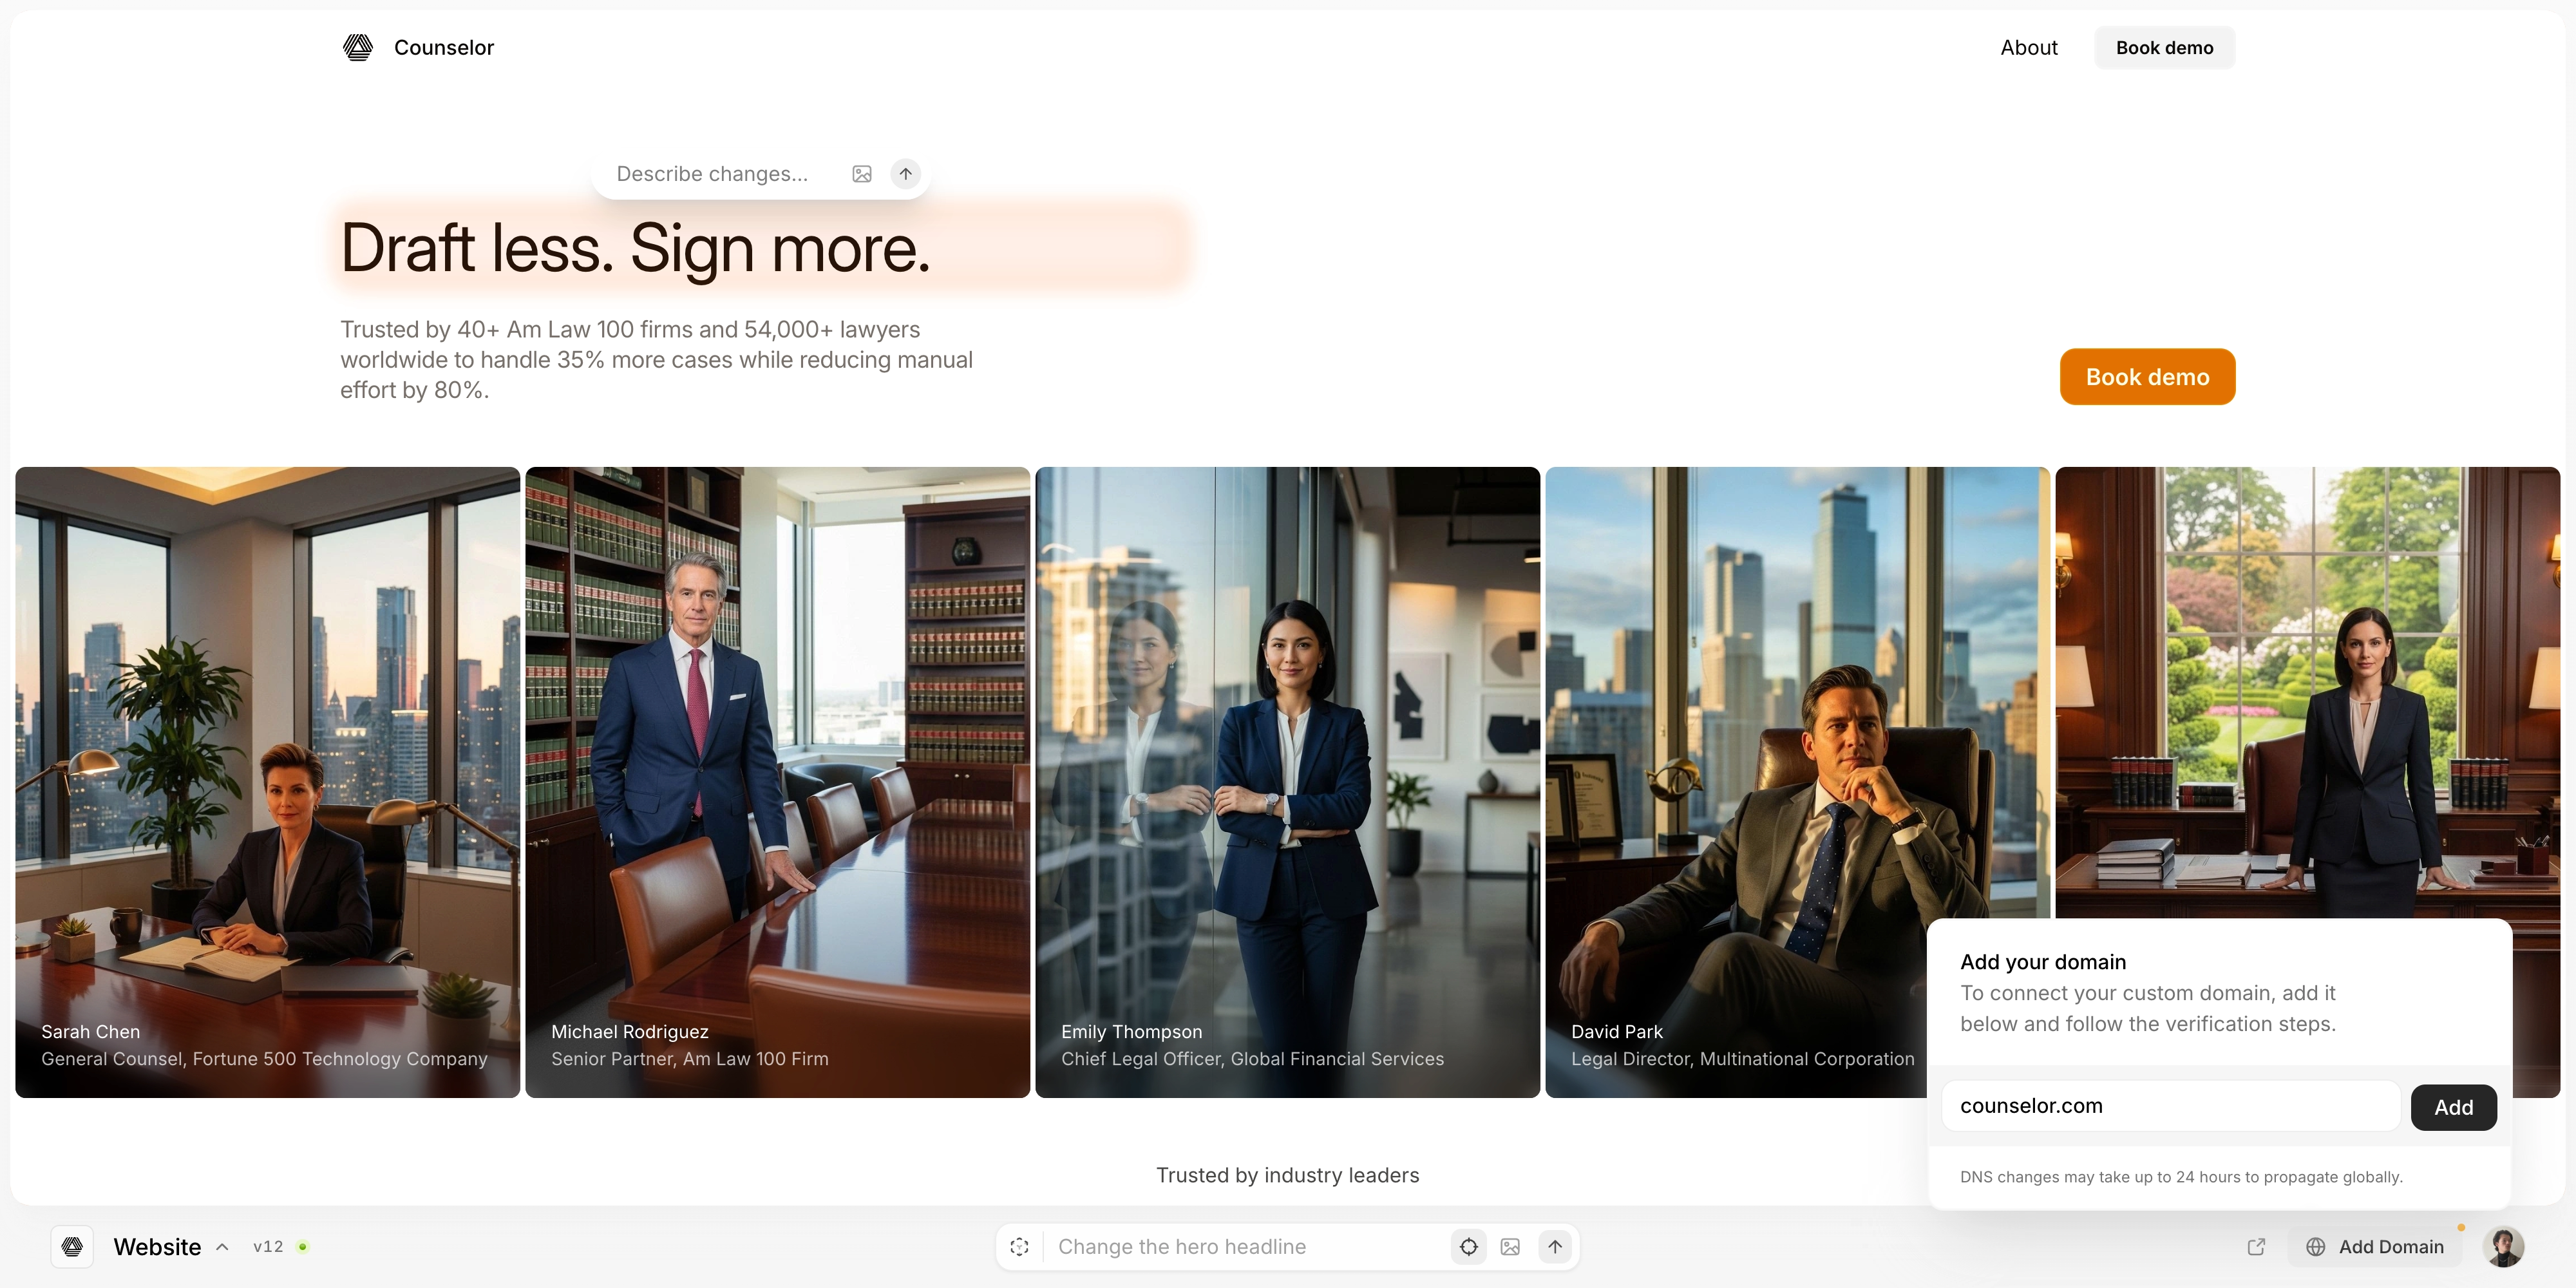This screenshot has width=2576, height=1288.
Task: Toggle the target crosshair icon in prompt bar
Action: 1469,1247
